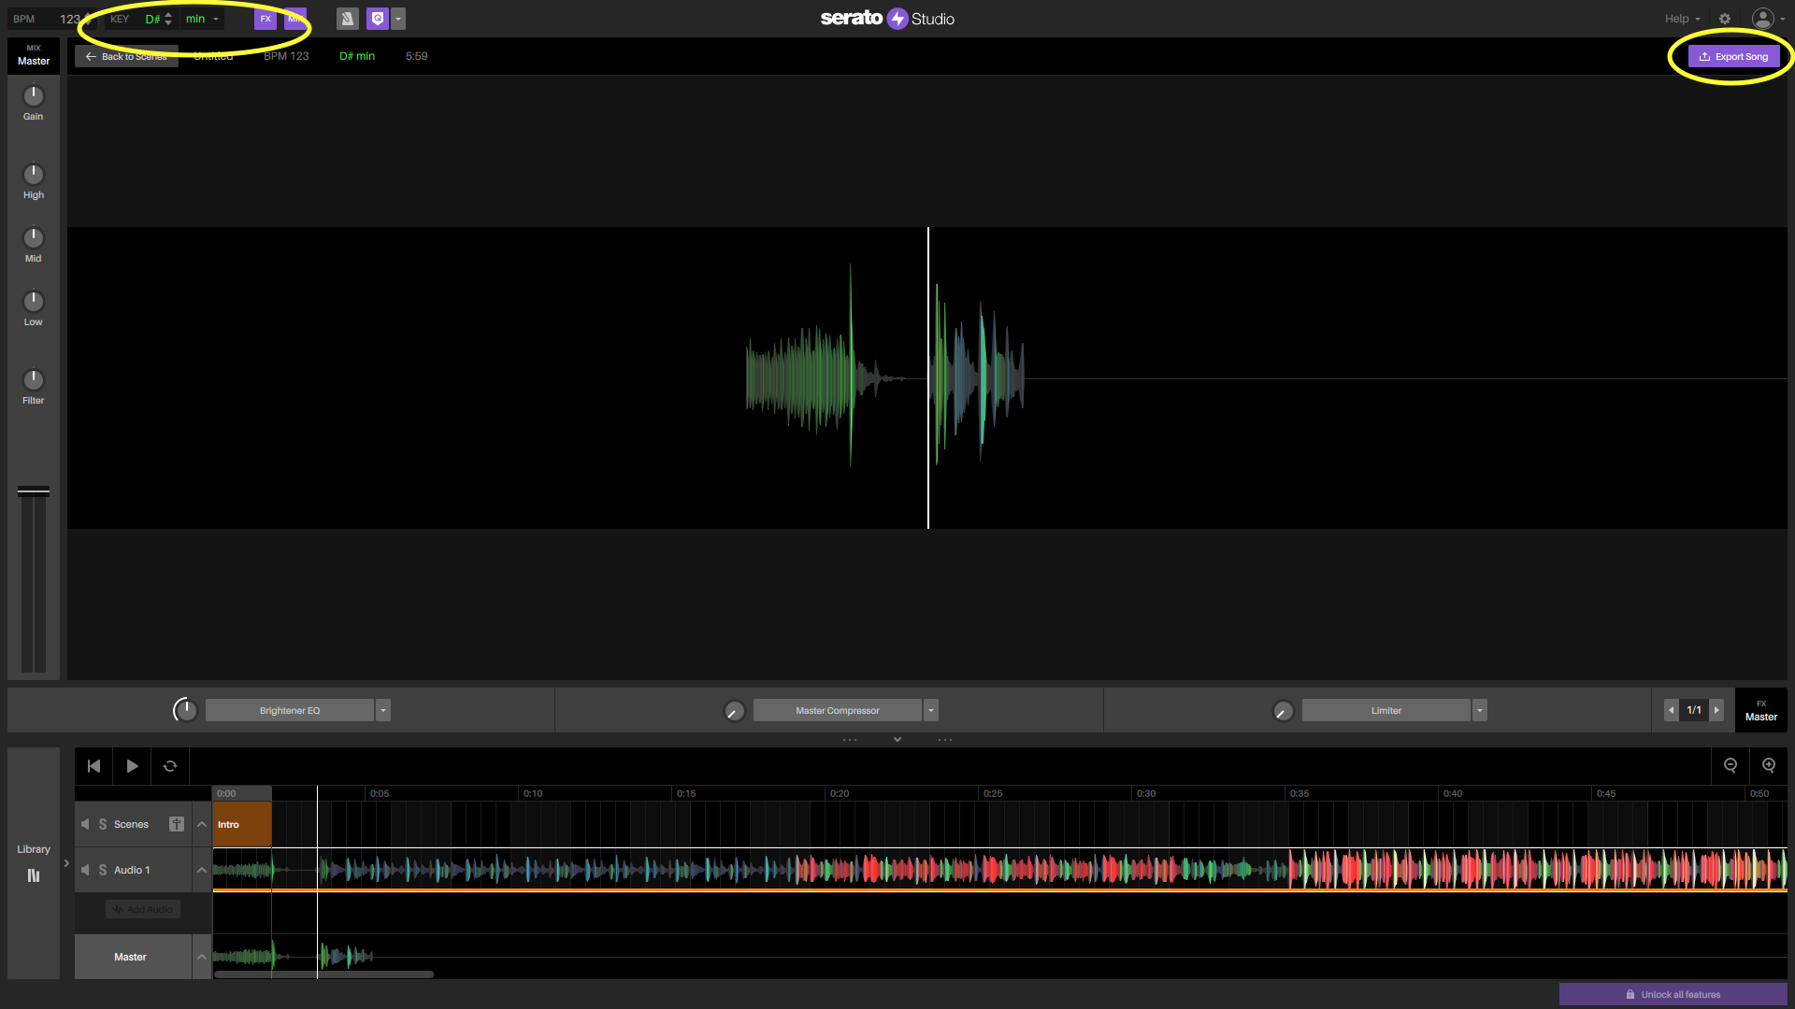
Task: Zoom in the timeline
Action: (1769, 765)
